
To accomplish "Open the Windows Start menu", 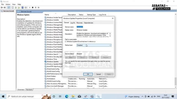I will coord(3,97).
